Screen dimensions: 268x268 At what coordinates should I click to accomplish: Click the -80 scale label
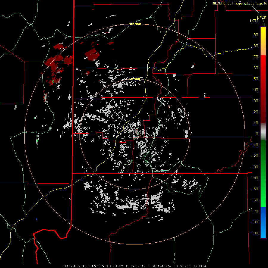tap(255, 222)
